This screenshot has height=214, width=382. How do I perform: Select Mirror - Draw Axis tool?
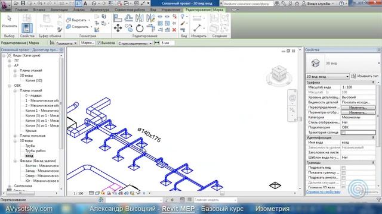150,18
